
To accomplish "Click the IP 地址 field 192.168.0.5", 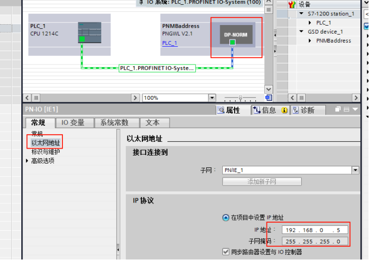I will [x=315, y=230].
